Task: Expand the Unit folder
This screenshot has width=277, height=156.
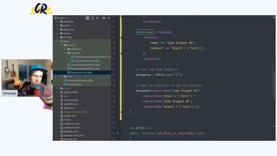Action: click(61, 76)
